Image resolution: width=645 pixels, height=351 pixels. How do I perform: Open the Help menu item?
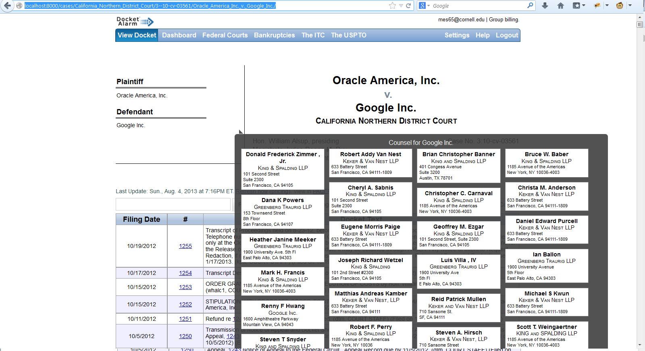[483, 35]
